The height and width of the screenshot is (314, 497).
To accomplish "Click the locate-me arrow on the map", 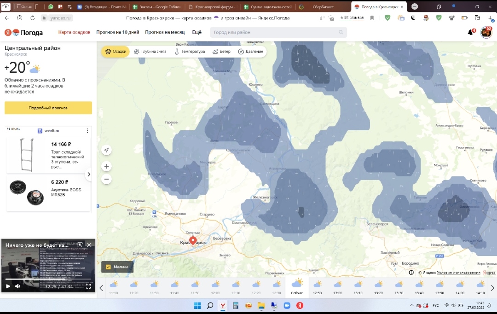I will click(x=106, y=150).
